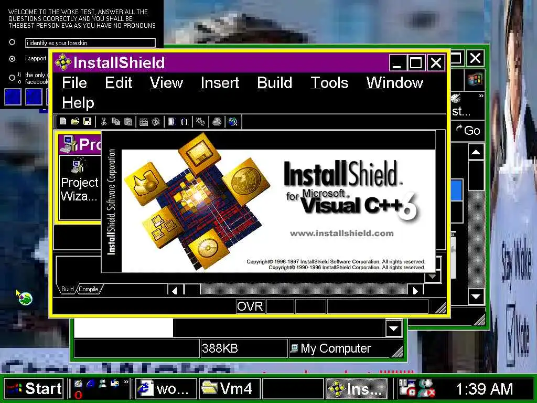
Task: Click the New file toolbar icon
Action: pyautogui.click(x=63, y=121)
